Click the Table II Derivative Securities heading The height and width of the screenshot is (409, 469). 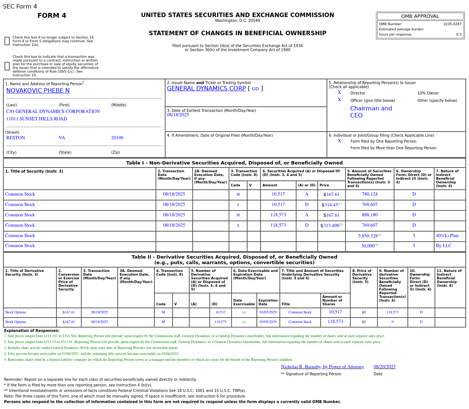pos(234,260)
